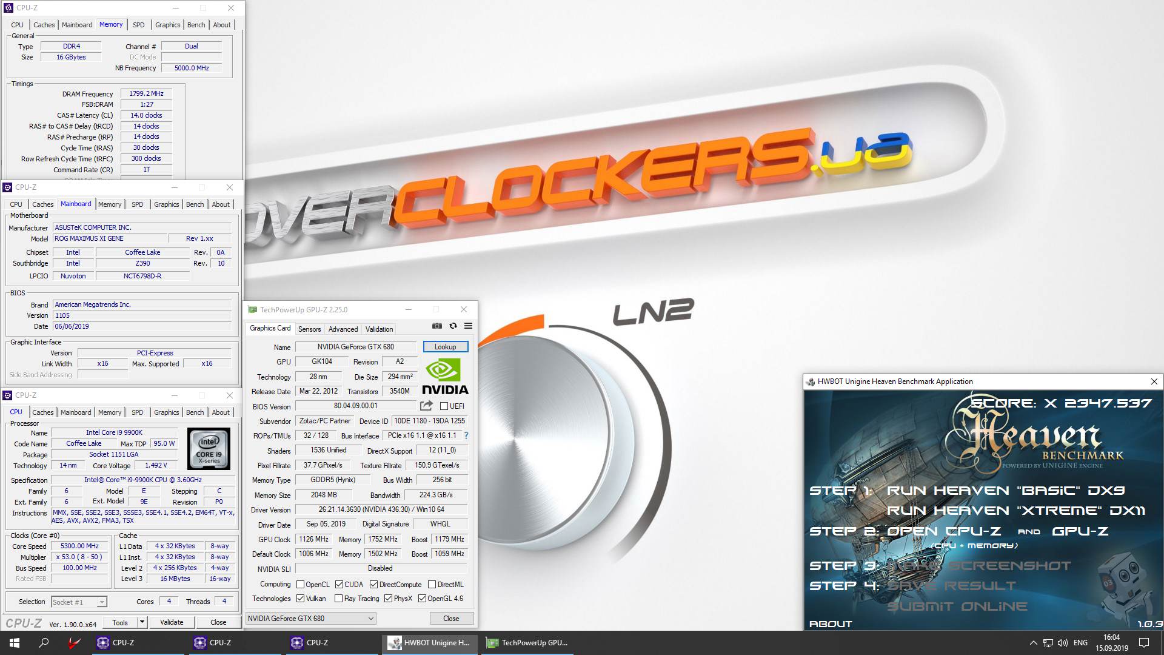Image resolution: width=1164 pixels, height=655 pixels.
Task: Toggle the OpenGL 4.6 checkbox
Action: pos(422,599)
